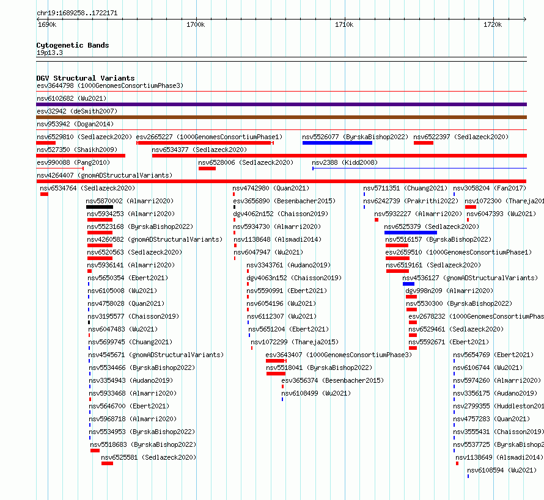Select the nsv6528006 (Sedlazeck2020) label
Screen dimensions: 544x500
click(246, 162)
